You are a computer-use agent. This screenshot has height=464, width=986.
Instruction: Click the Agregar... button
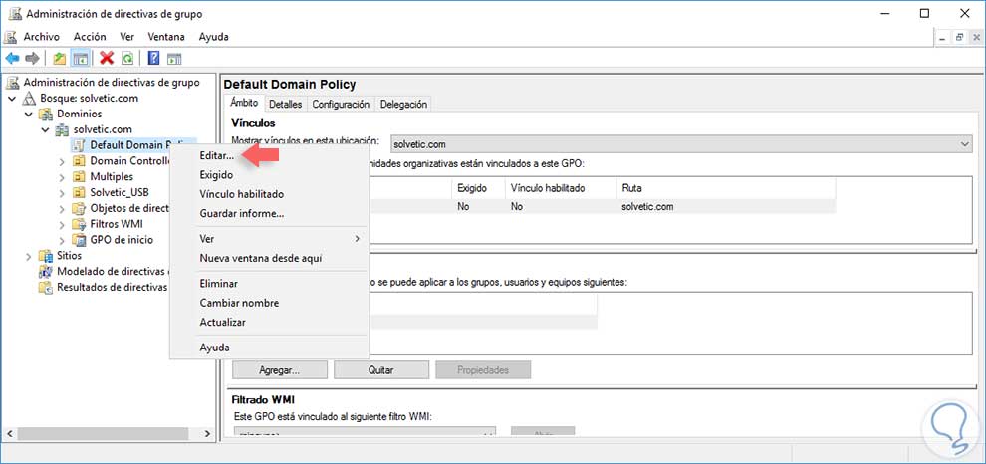(x=279, y=369)
